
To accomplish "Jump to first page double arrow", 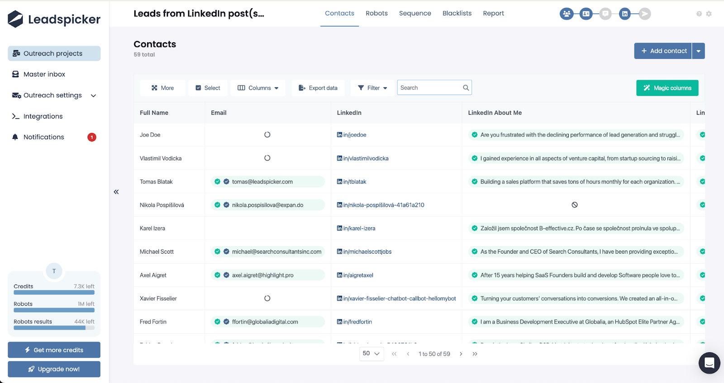I will [x=394, y=354].
